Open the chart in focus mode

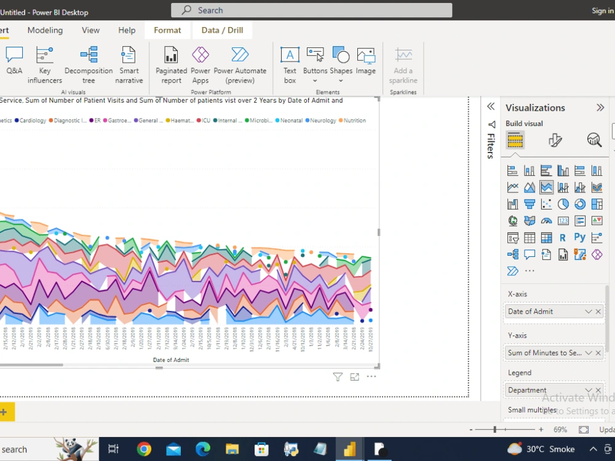(355, 377)
